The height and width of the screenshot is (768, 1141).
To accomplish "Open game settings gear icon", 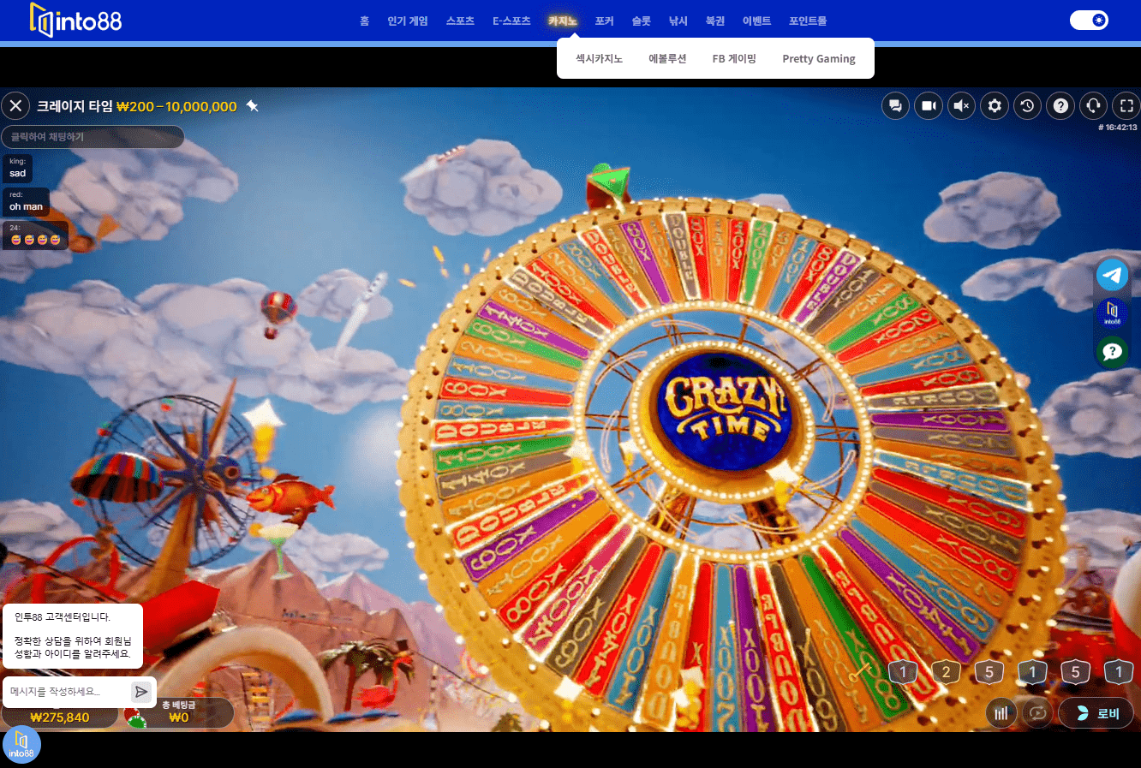I will click(x=995, y=106).
